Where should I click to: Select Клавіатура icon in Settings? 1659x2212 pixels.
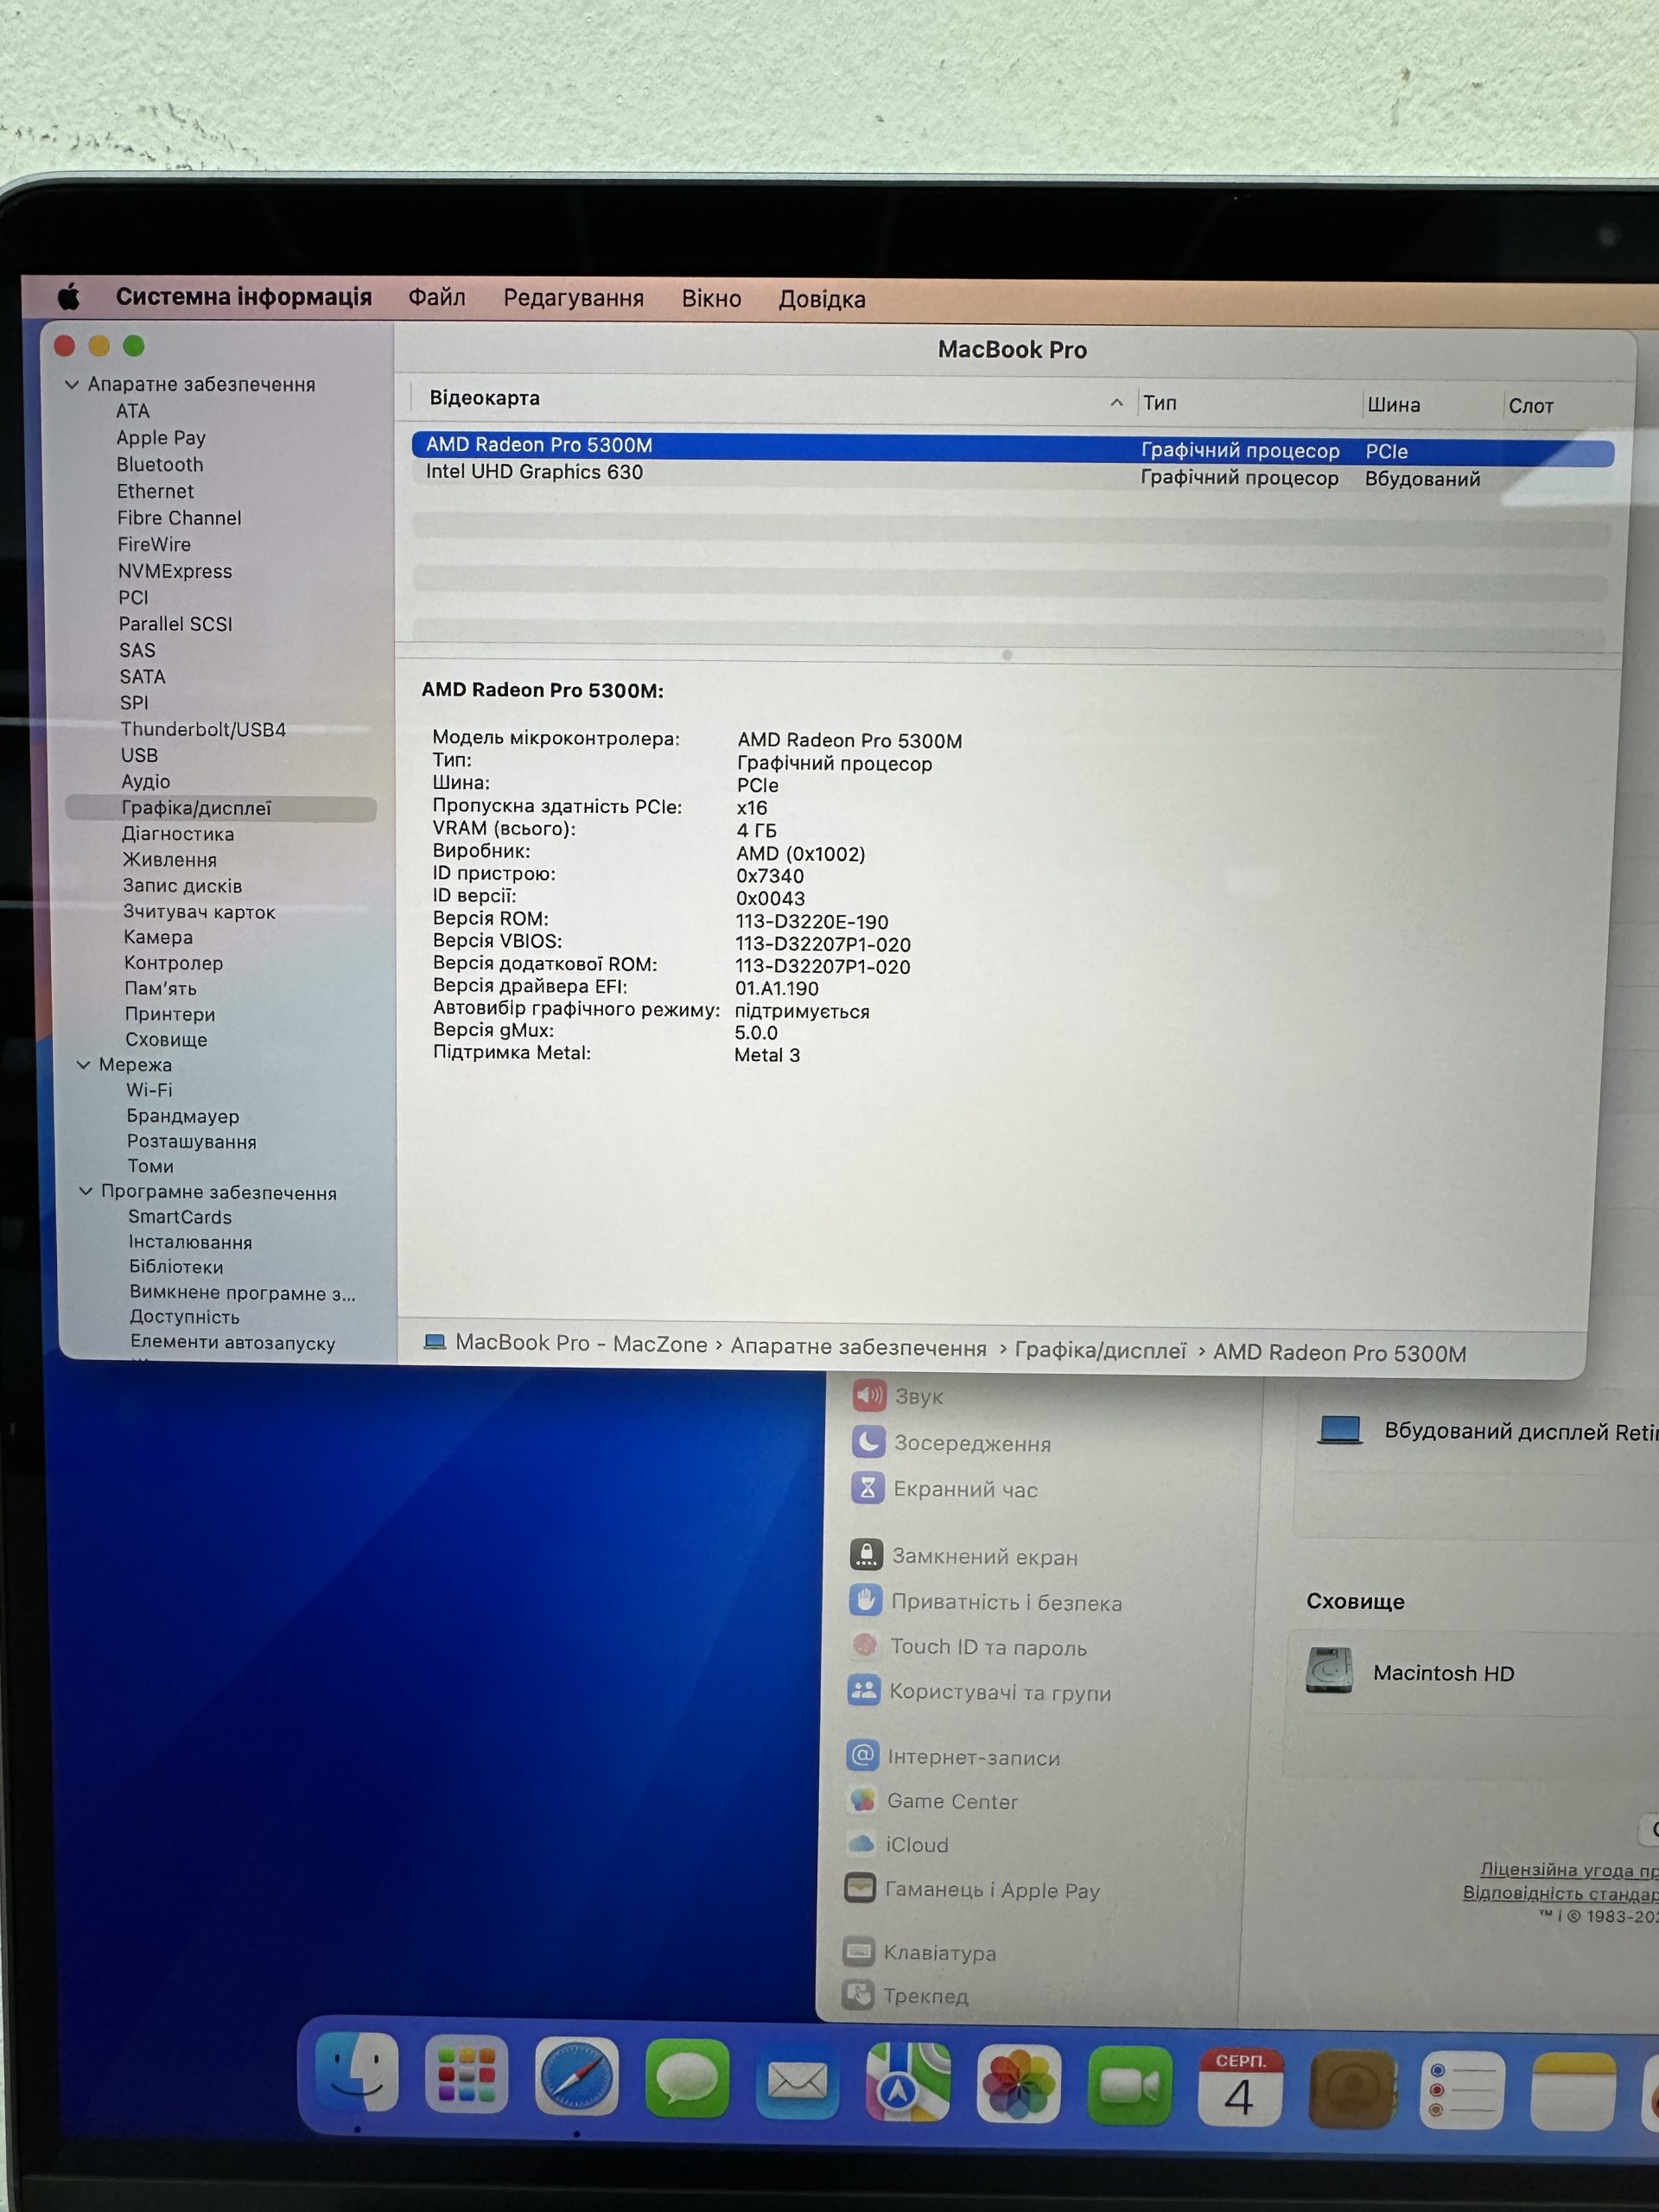pyautogui.click(x=859, y=1951)
